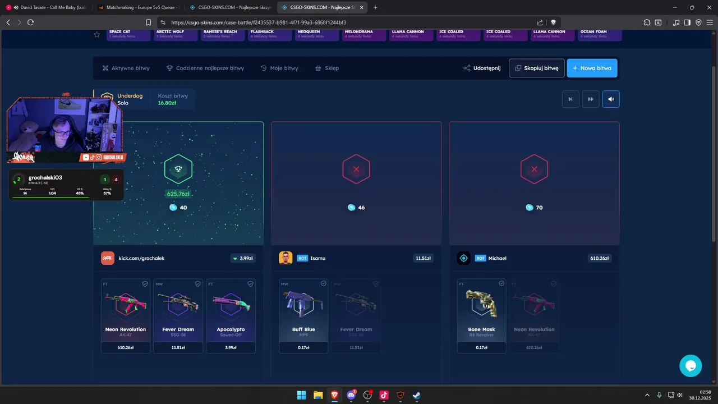Click verify shield on Neon Revolution card
718x404 pixels.
tap(145, 284)
